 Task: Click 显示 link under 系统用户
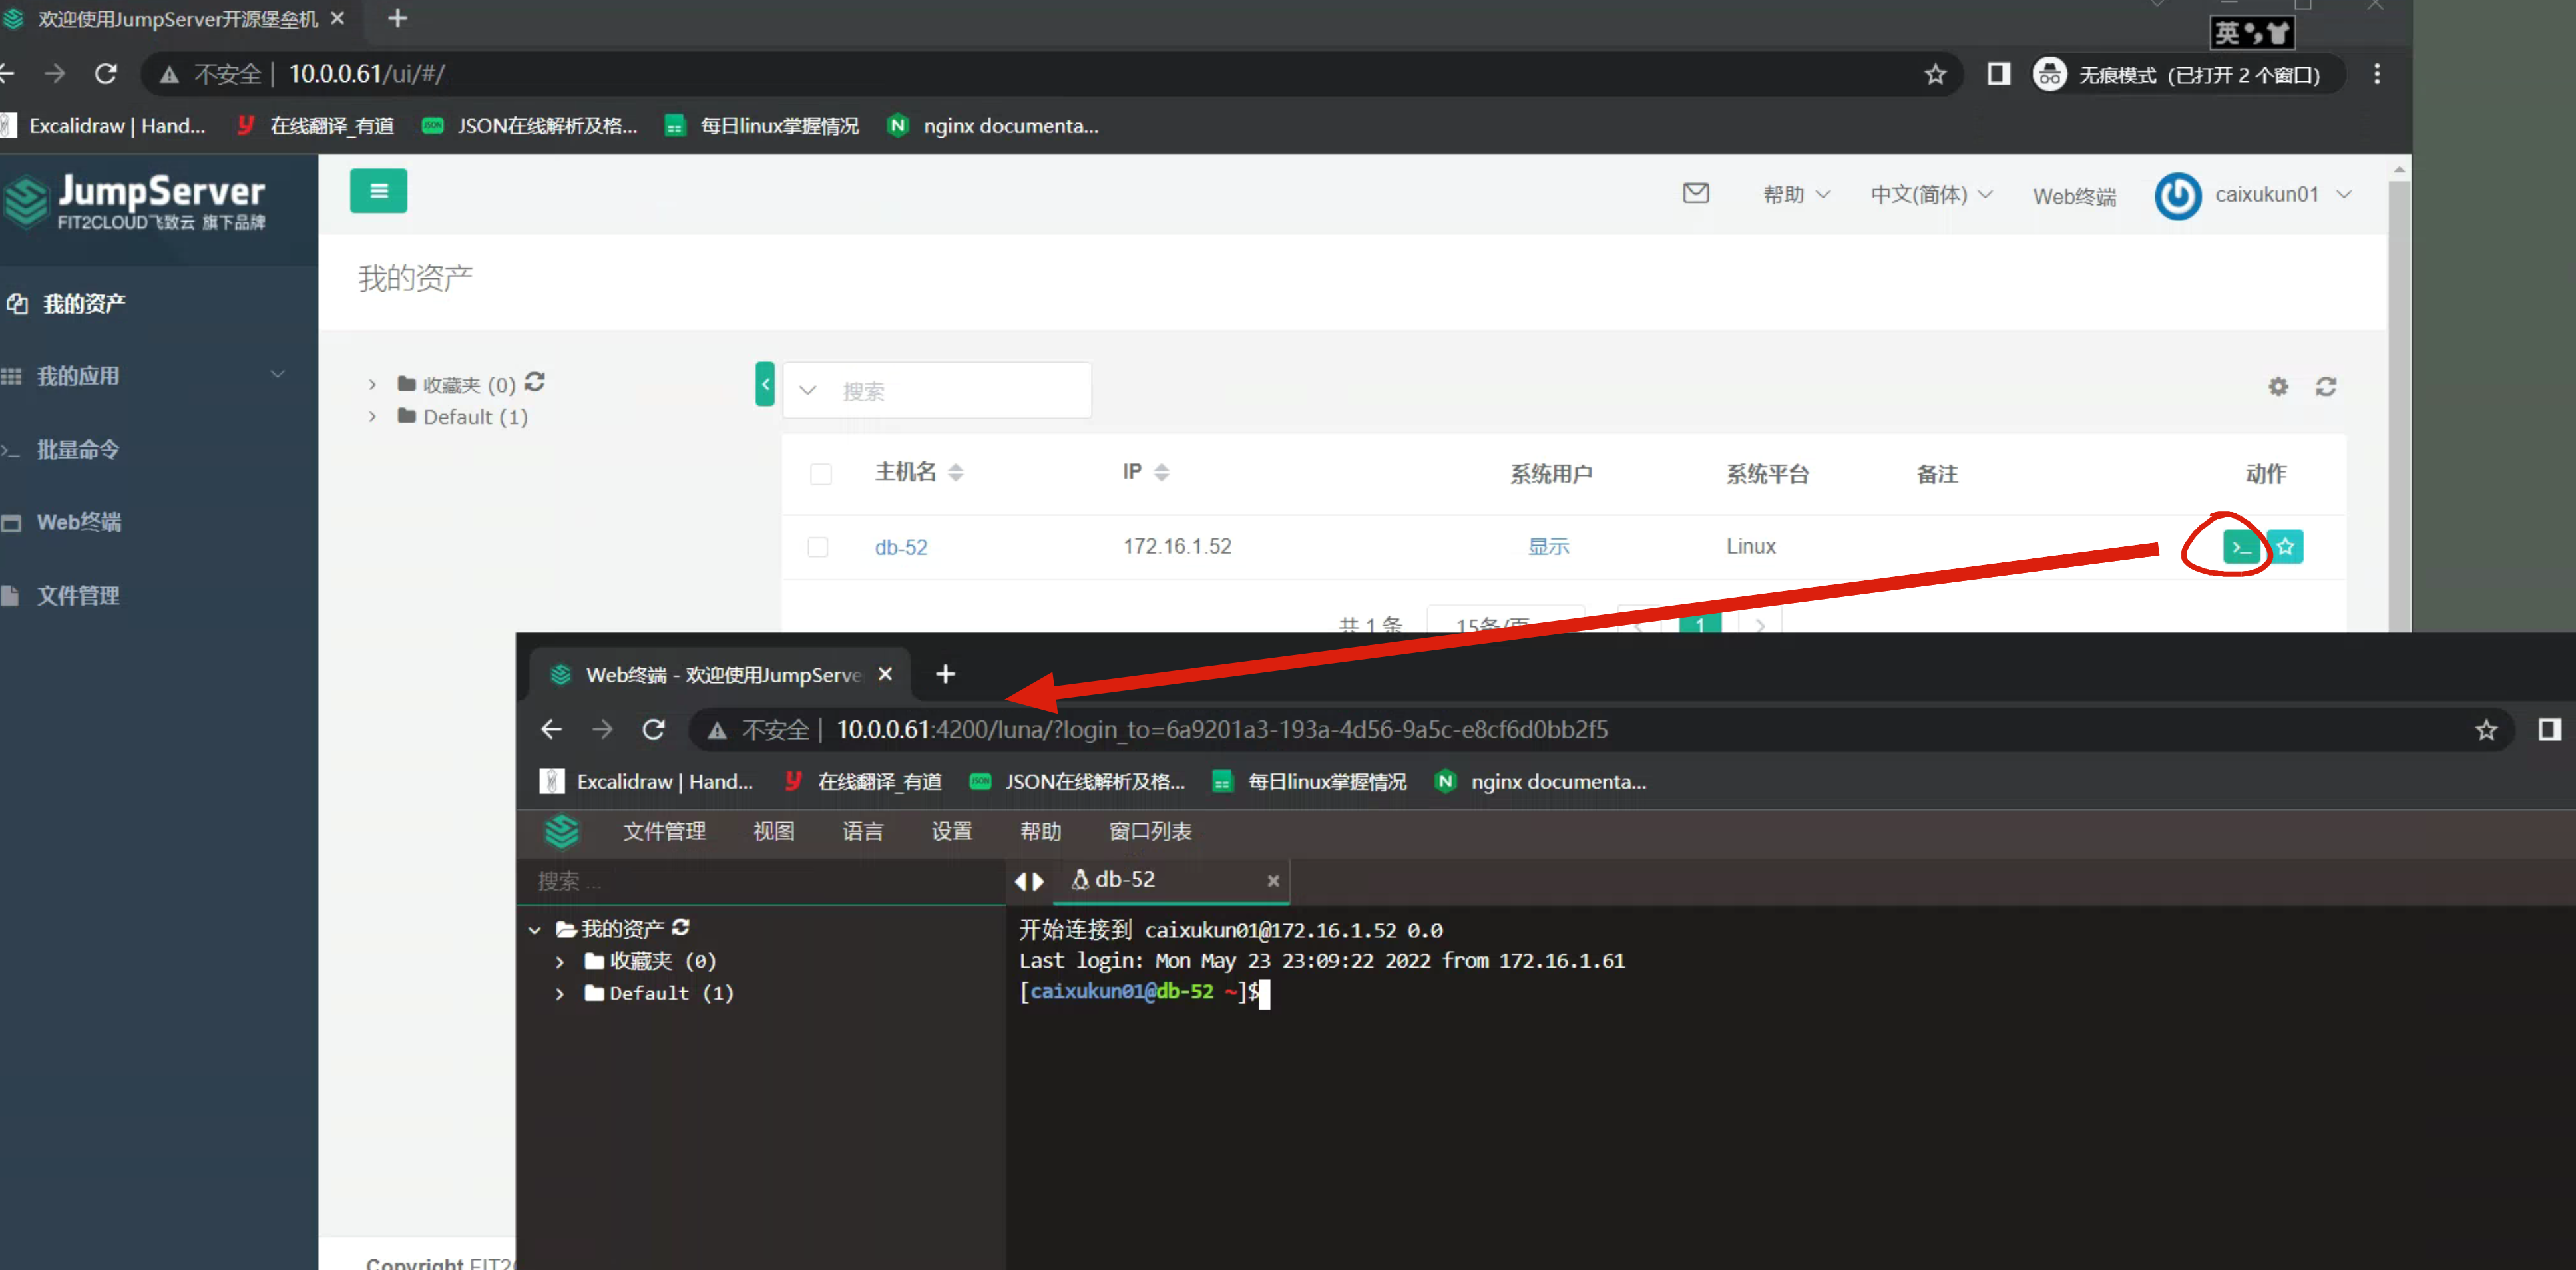[1548, 547]
